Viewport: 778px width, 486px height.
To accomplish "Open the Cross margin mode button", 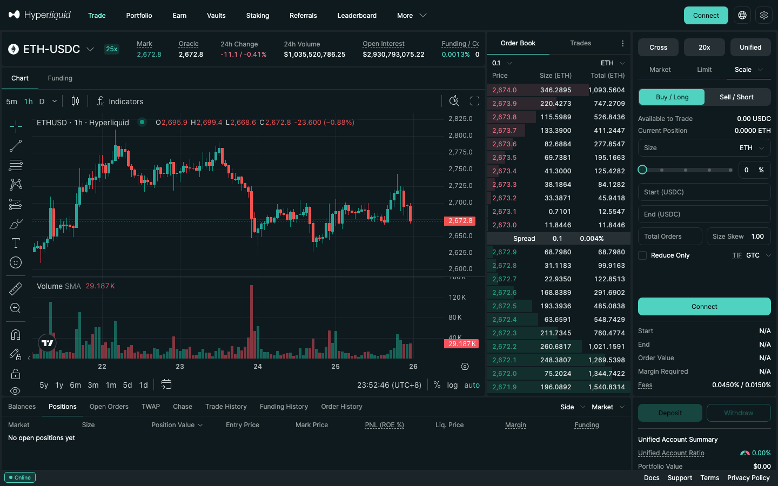I will pyautogui.click(x=658, y=48).
